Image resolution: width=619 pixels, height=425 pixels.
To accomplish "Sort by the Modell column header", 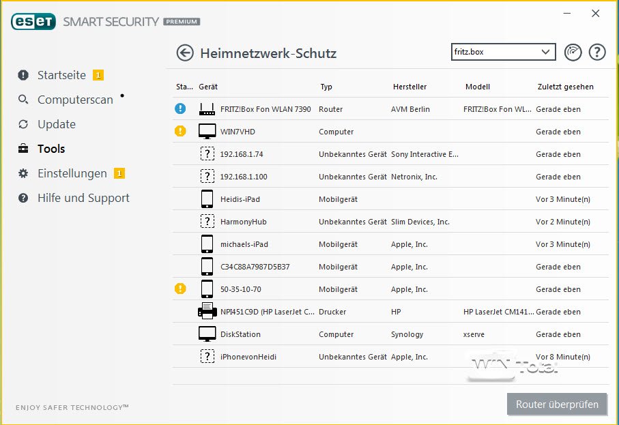I will coord(477,87).
